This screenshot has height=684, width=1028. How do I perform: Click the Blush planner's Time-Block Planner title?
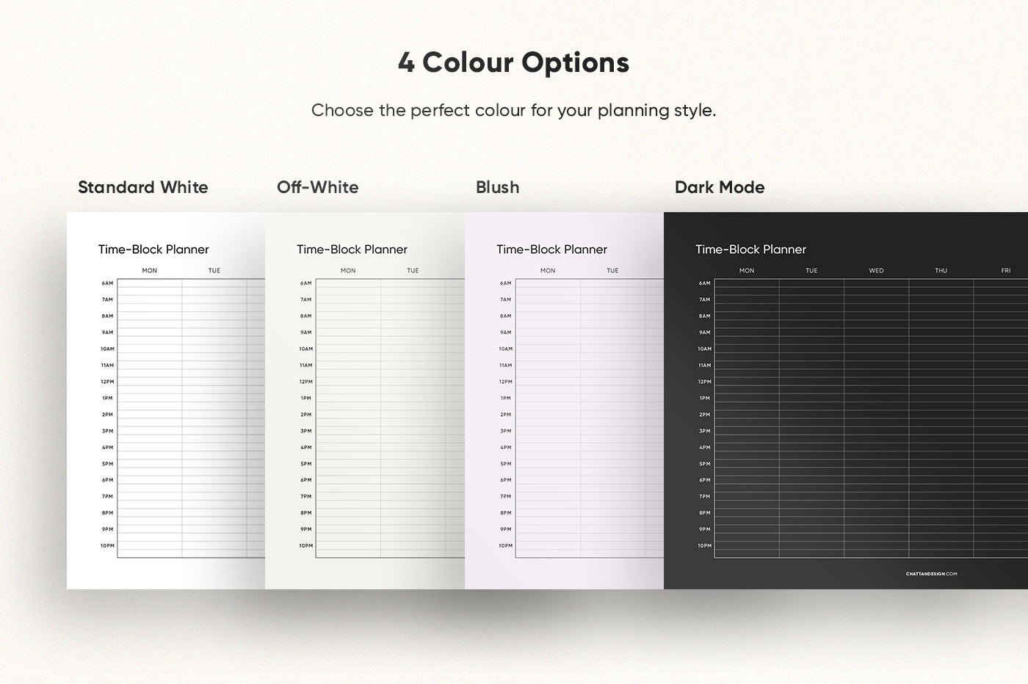(551, 250)
